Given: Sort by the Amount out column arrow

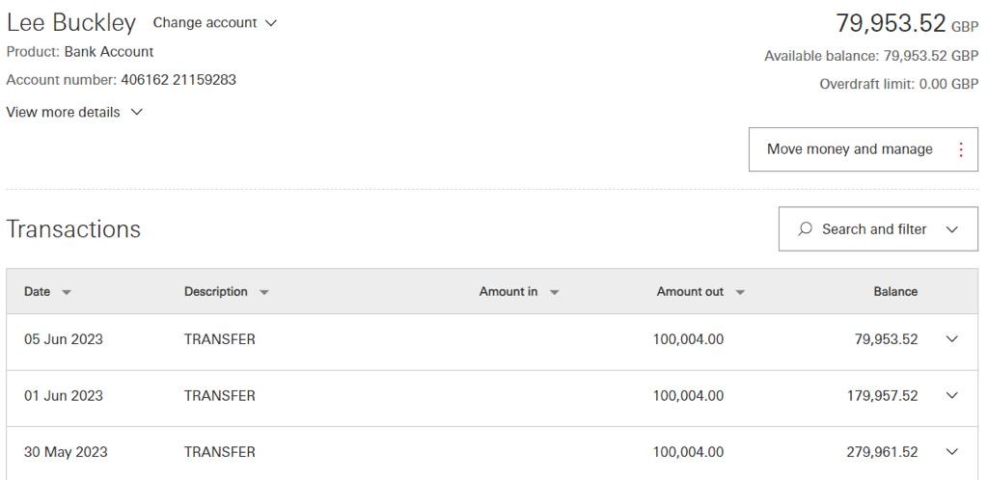Looking at the screenshot, I should click(x=740, y=292).
